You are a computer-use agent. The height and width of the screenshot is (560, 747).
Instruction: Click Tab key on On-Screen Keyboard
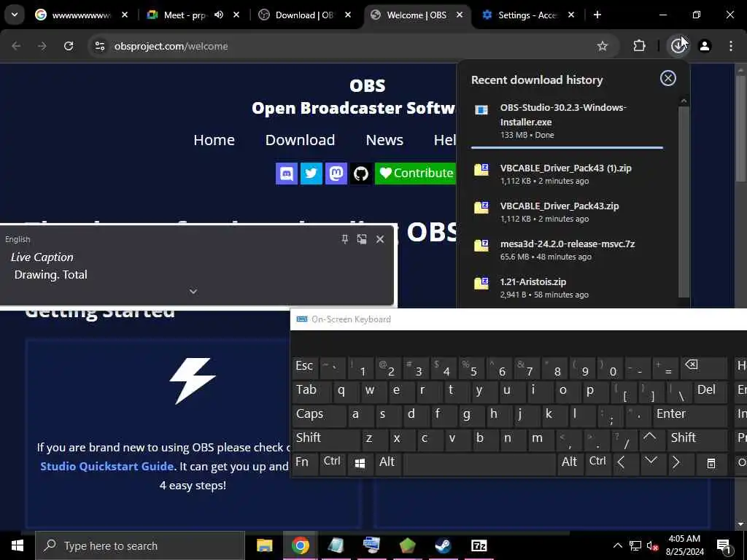(x=311, y=391)
